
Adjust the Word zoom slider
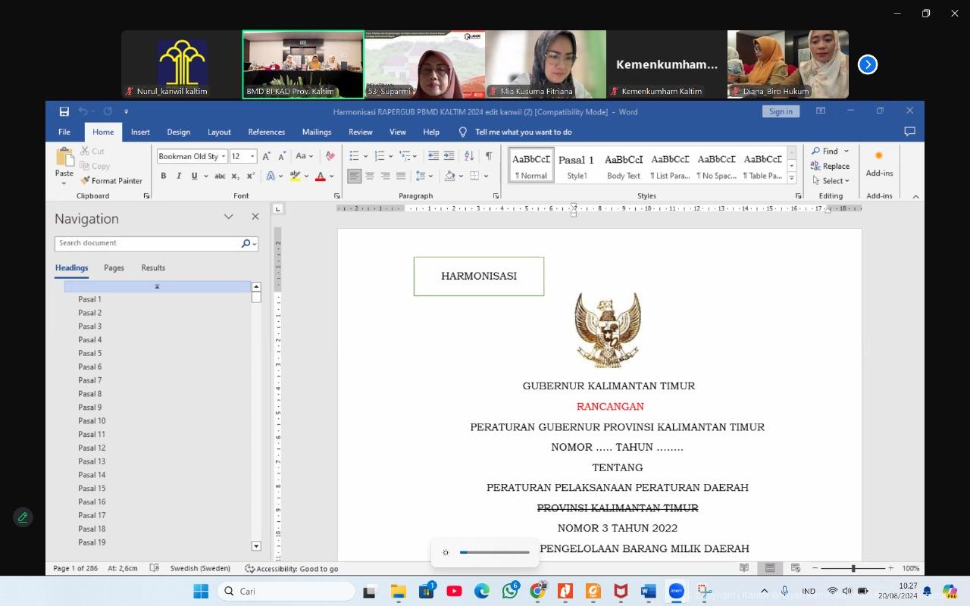click(x=853, y=568)
